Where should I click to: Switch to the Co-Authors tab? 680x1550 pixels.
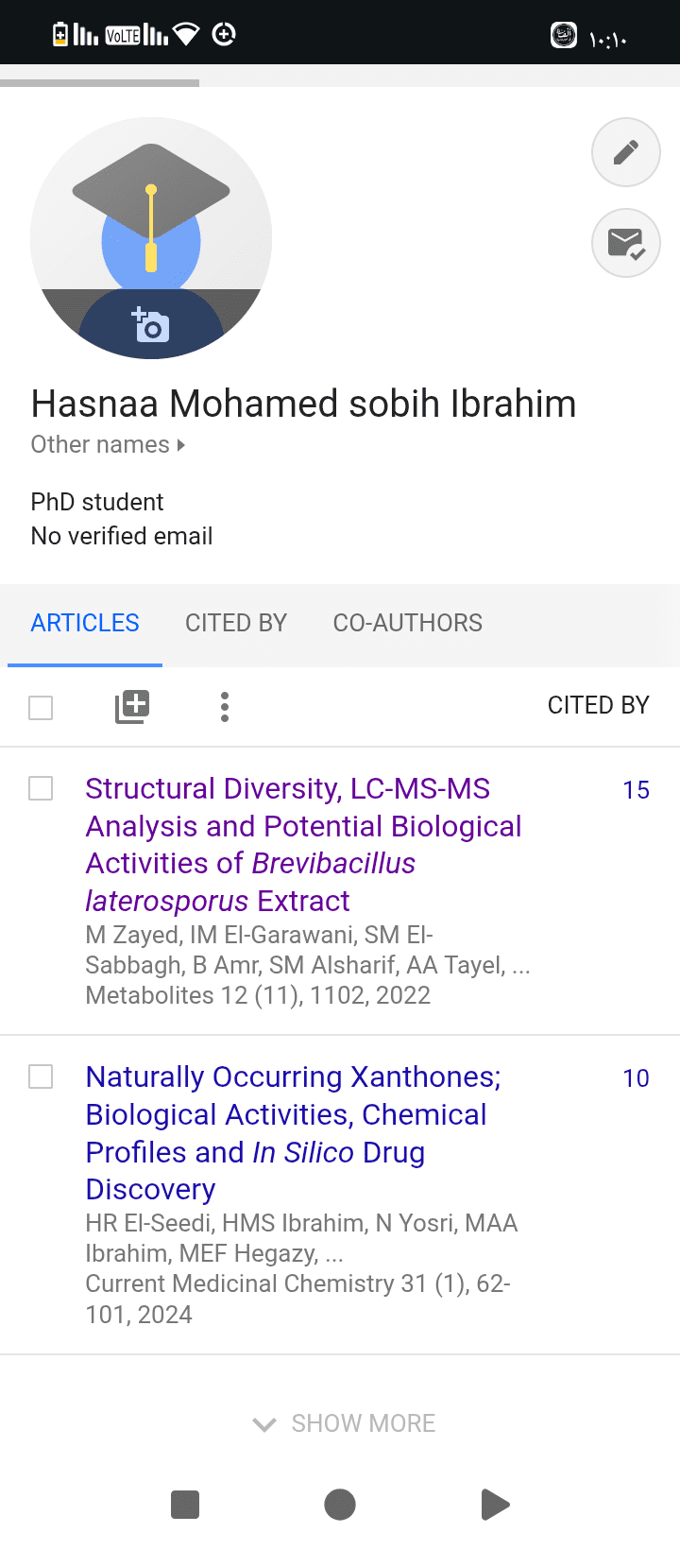[407, 623]
